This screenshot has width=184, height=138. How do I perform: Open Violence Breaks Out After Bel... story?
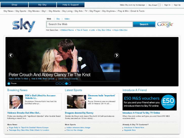click(24, 113)
